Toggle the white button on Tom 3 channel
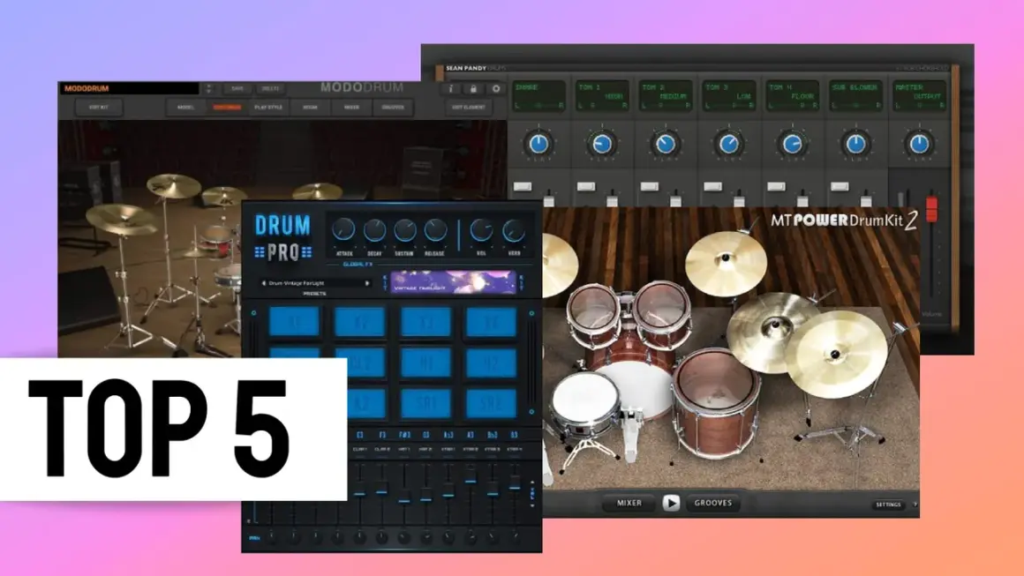Screen dimensions: 1024x576 [x=712, y=187]
